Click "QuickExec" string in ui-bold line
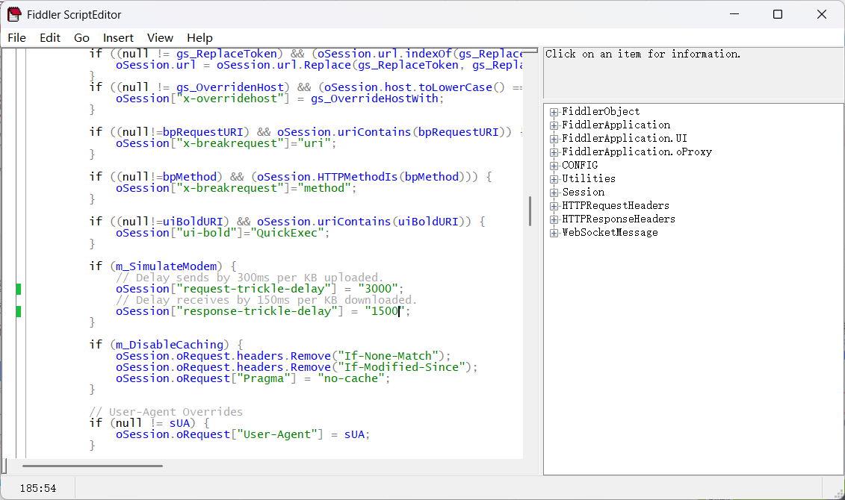 287,233
